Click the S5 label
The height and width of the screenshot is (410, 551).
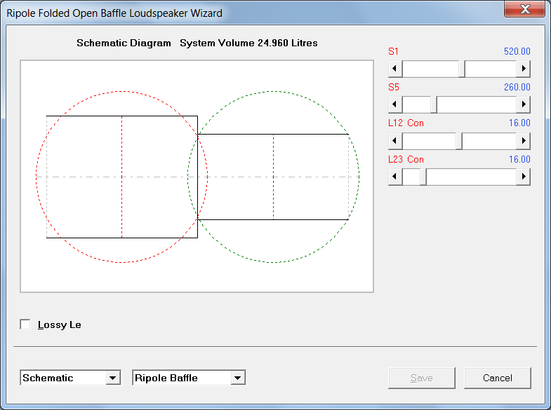pos(394,88)
